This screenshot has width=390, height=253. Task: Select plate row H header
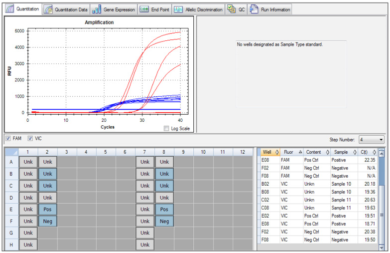pyautogui.click(x=11, y=245)
